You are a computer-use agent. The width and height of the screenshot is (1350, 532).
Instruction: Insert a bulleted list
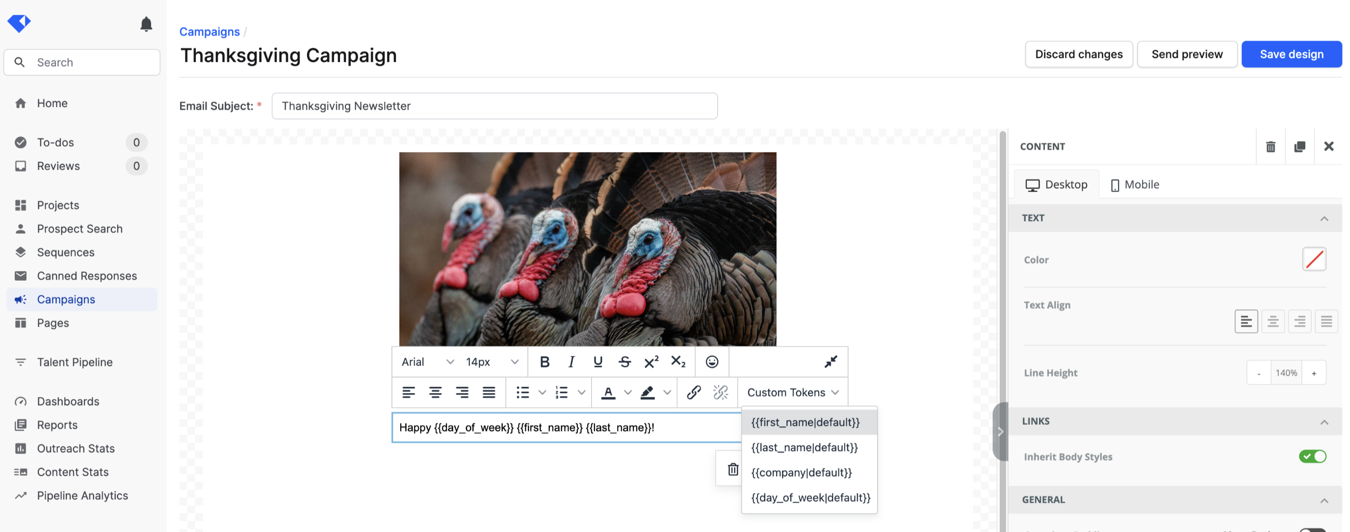click(522, 392)
